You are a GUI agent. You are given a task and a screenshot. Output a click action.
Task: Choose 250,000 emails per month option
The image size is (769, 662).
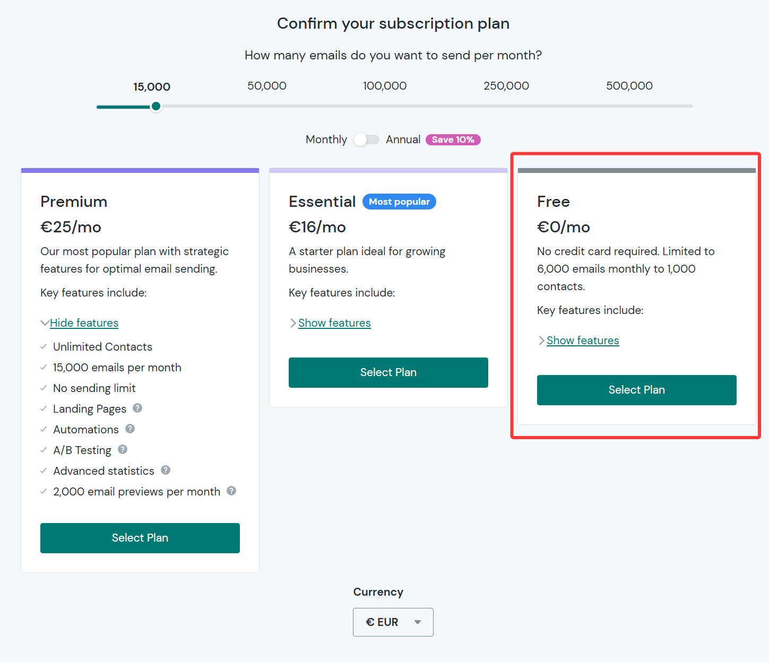click(506, 86)
